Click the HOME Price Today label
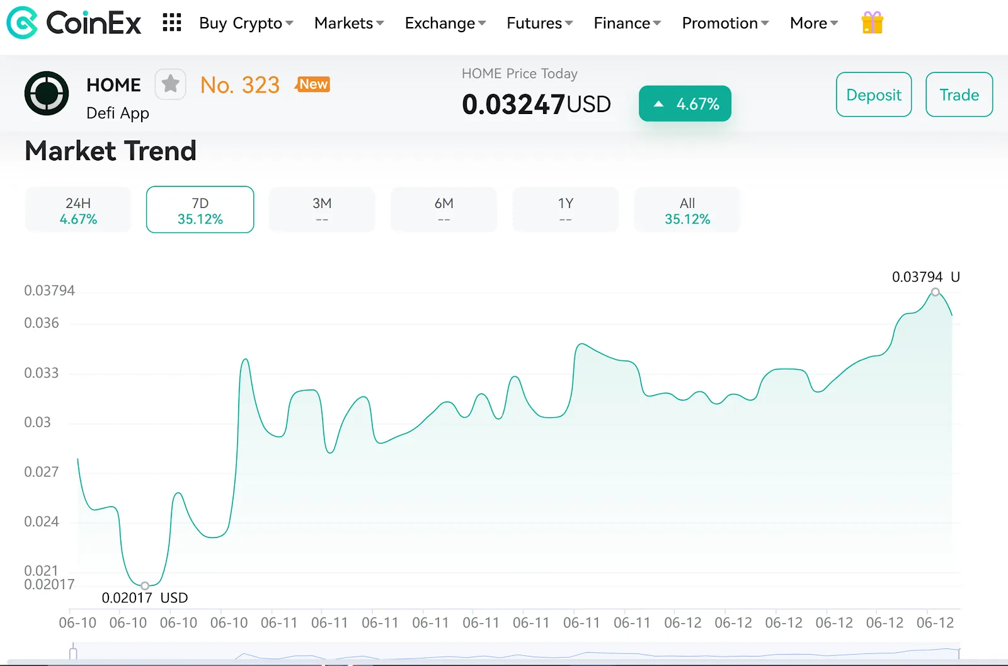The height and width of the screenshot is (666, 1008). tap(520, 74)
